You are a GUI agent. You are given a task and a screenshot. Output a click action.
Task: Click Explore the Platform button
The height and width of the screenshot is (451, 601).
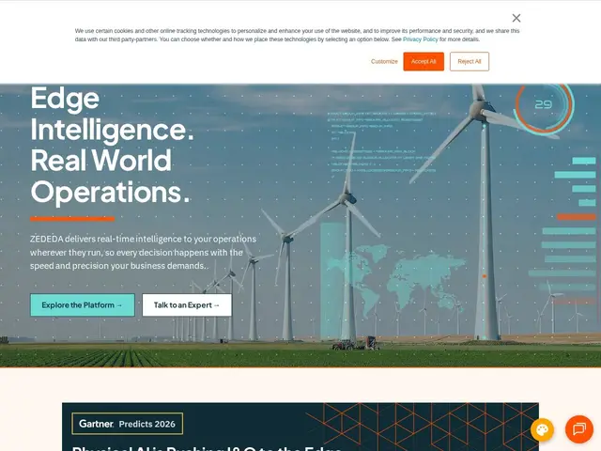[x=83, y=304]
